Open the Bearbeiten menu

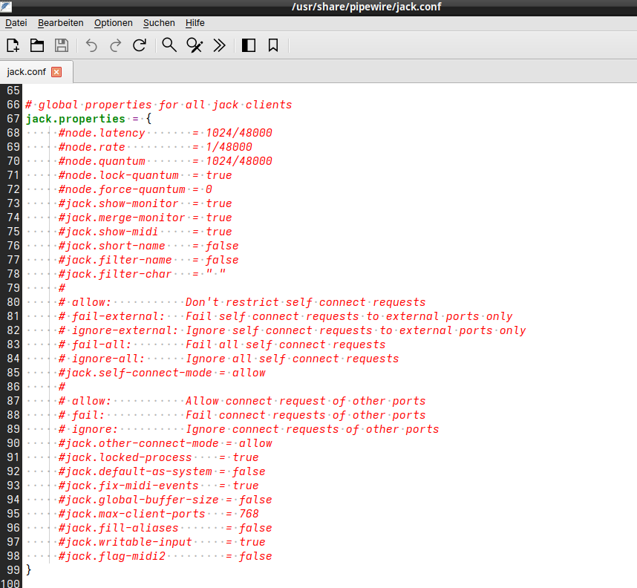60,23
